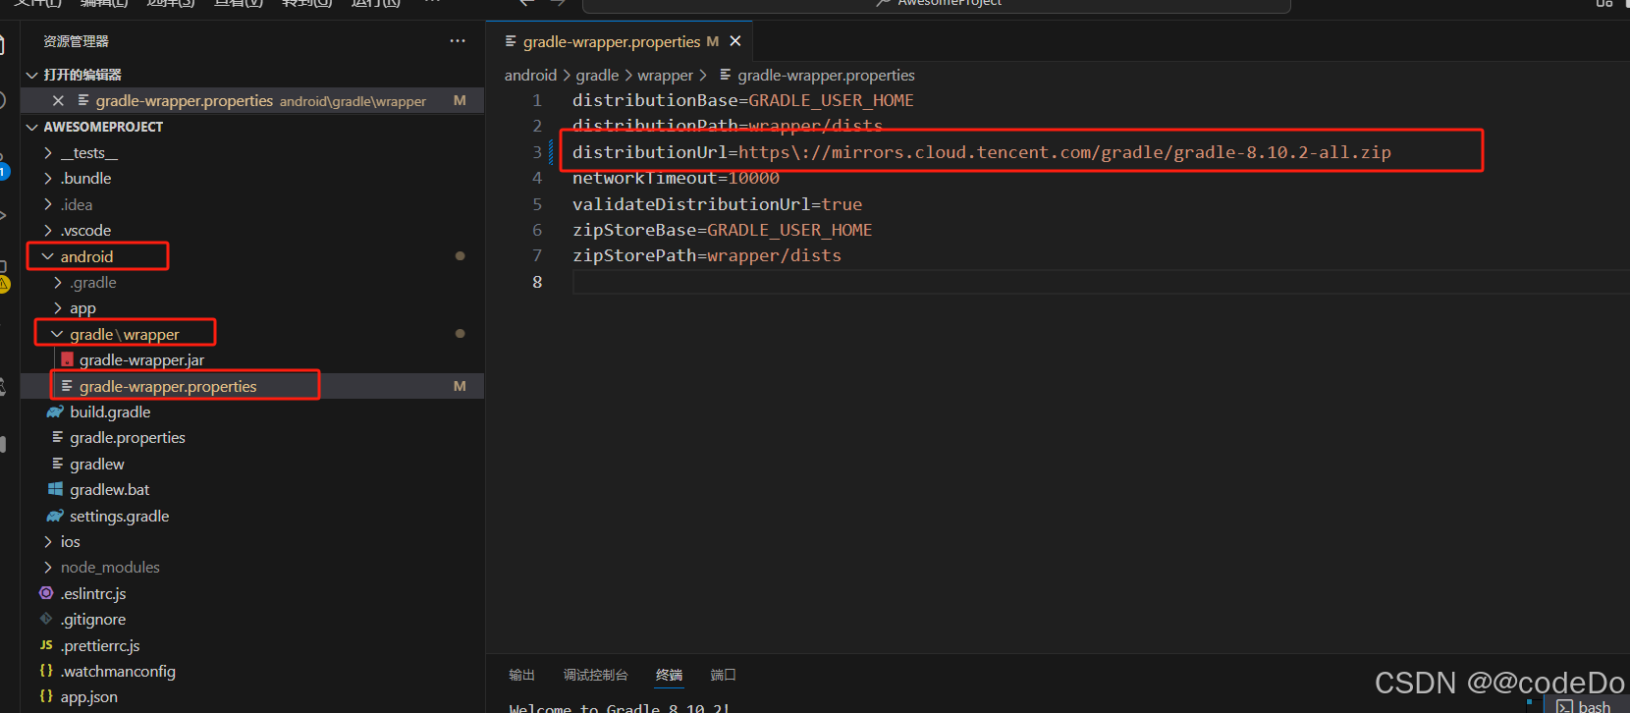Open gradle-wrapper.jar file
This screenshot has height=713, width=1630.
(141, 360)
